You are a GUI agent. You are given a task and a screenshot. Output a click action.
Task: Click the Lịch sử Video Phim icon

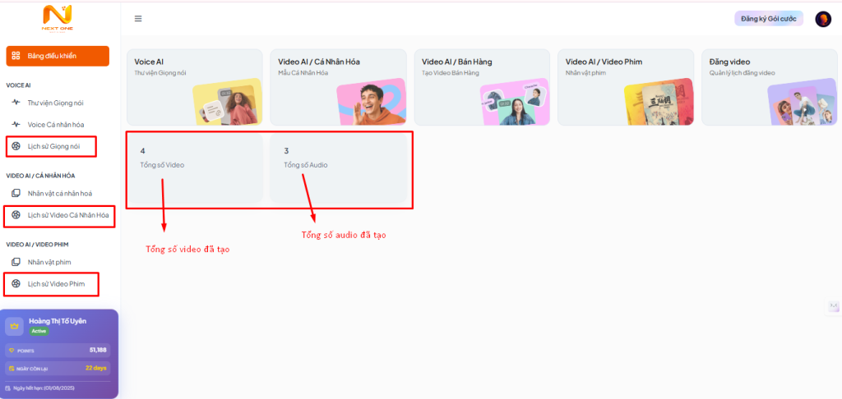[x=16, y=284]
